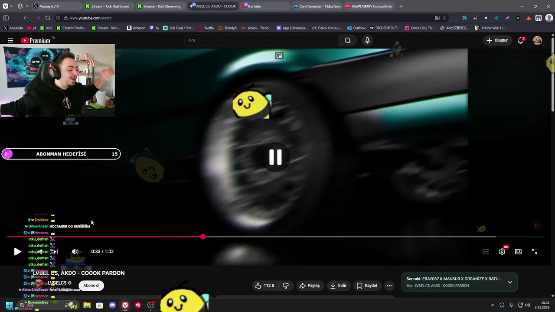
Task: Open File Explorer from taskbar
Action: [87, 305]
